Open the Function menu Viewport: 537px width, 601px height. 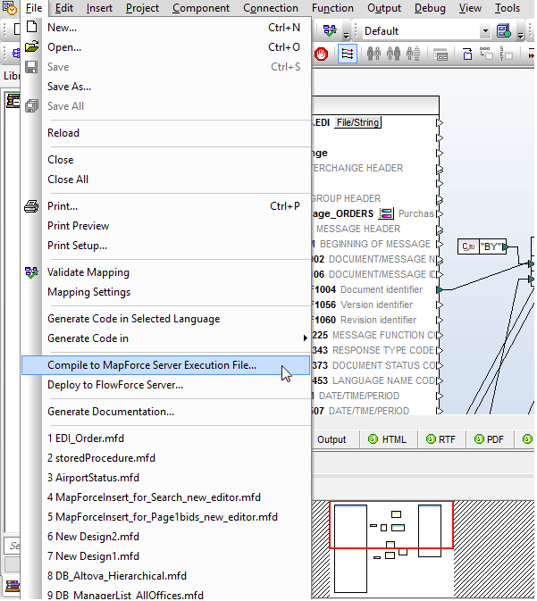click(332, 8)
